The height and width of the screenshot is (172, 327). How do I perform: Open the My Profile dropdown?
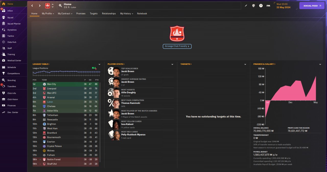coord(48,14)
